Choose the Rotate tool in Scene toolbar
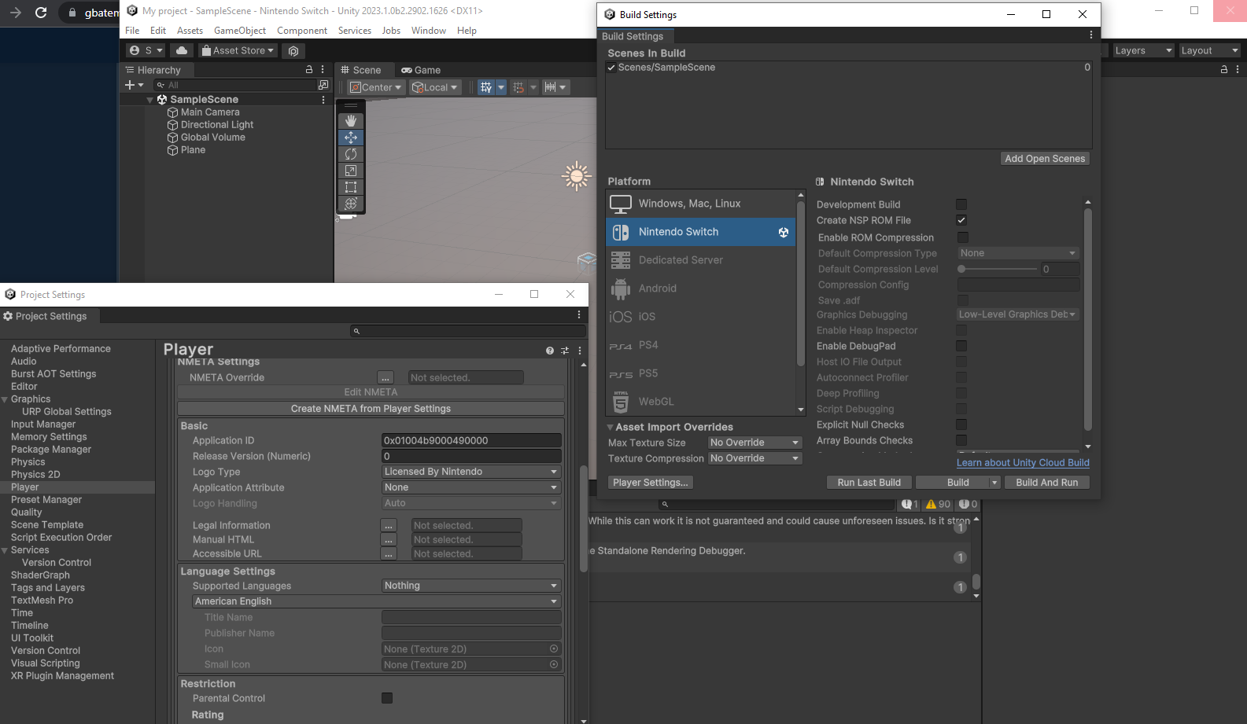 coord(351,154)
